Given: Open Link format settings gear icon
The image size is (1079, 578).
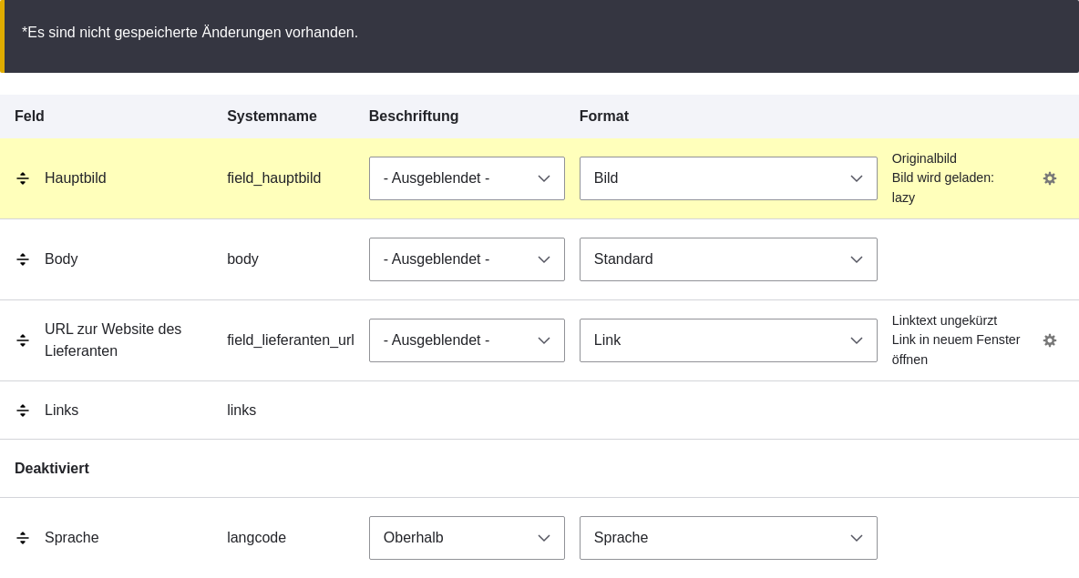Looking at the screenshot, I should tap(1050, 340).
